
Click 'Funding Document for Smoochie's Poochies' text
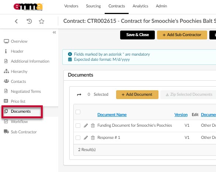pos(135,125)
